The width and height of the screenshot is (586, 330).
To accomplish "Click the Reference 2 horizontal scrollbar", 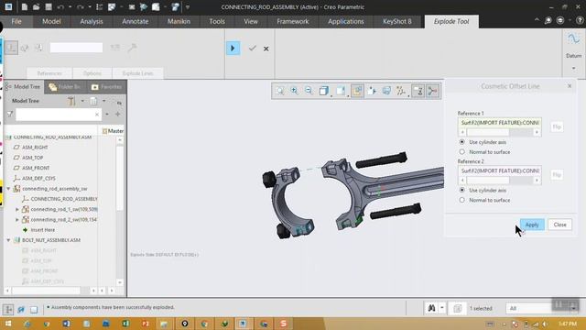I will [x=500, y=181].
